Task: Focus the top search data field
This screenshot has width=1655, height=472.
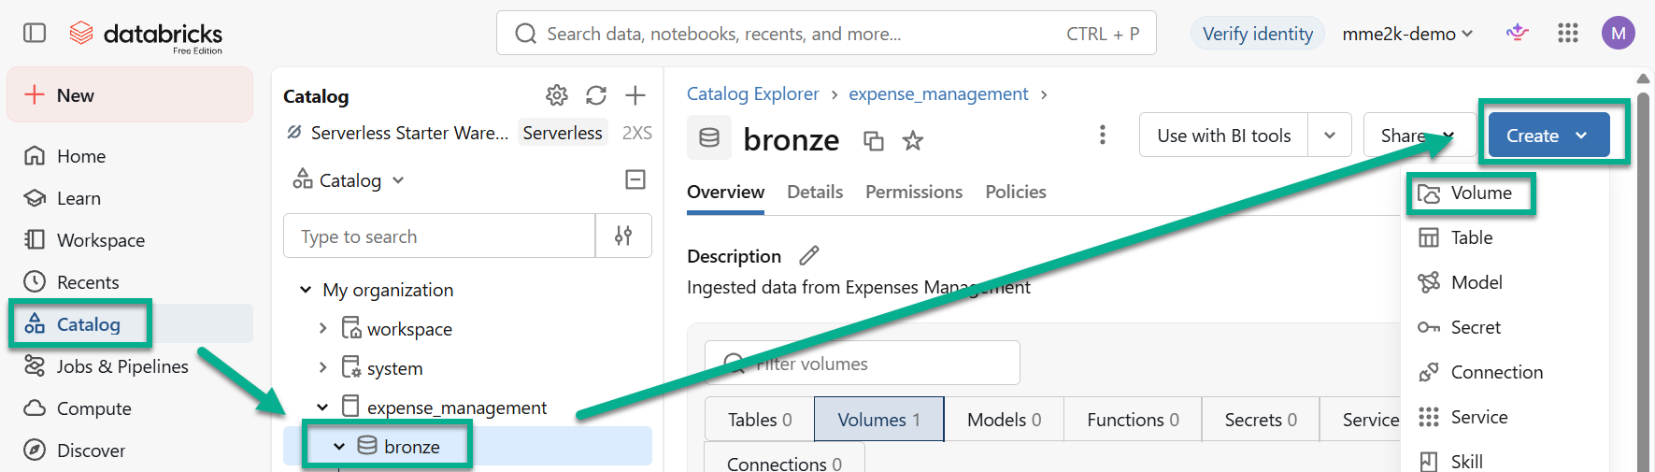Action: pos(826,34)
